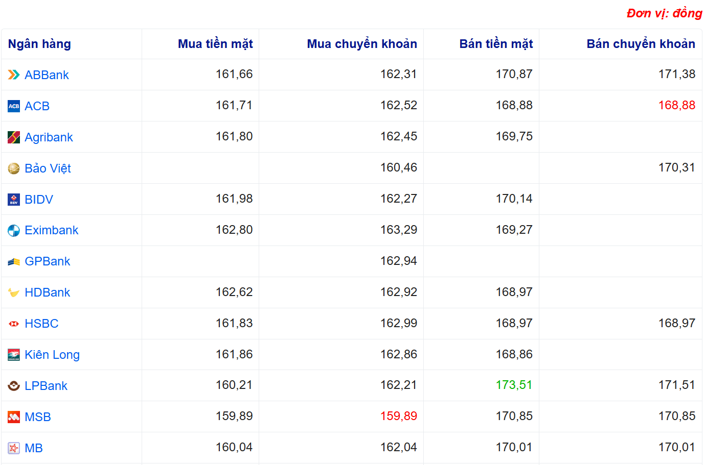
Task: Open the HDBank link
Action: (47, 292)
